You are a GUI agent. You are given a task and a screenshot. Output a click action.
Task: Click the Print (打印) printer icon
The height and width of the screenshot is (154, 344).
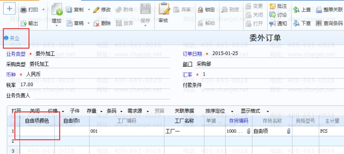(23, 10)
